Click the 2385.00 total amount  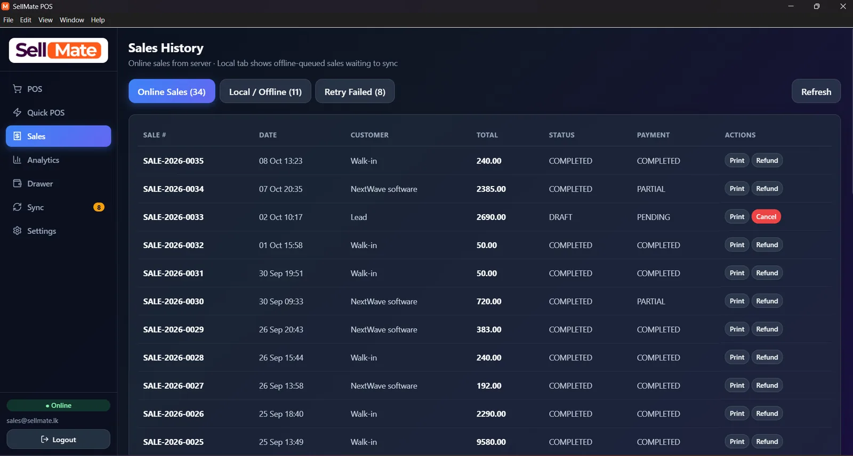(x=491, y=189)
